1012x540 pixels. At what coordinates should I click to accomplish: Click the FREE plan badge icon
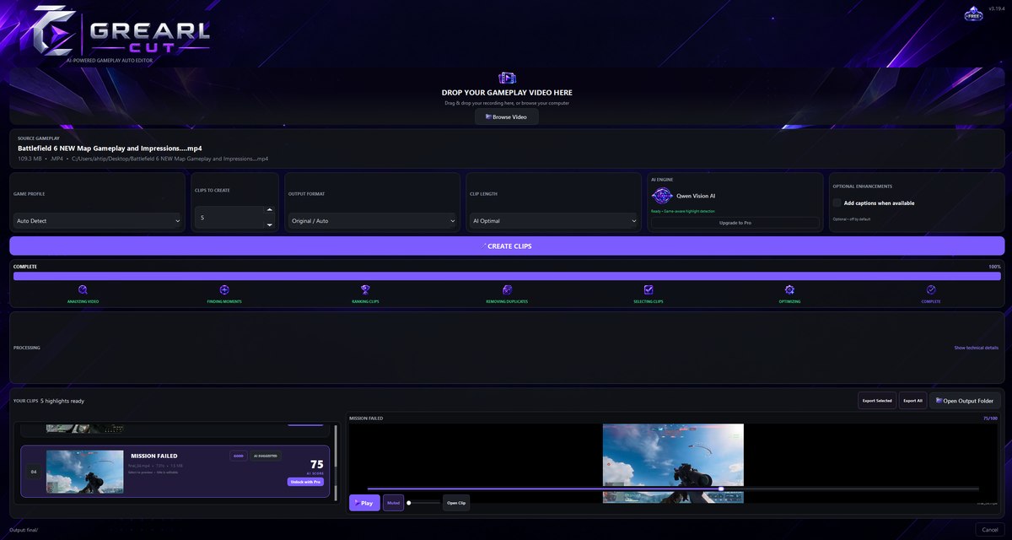974,15
